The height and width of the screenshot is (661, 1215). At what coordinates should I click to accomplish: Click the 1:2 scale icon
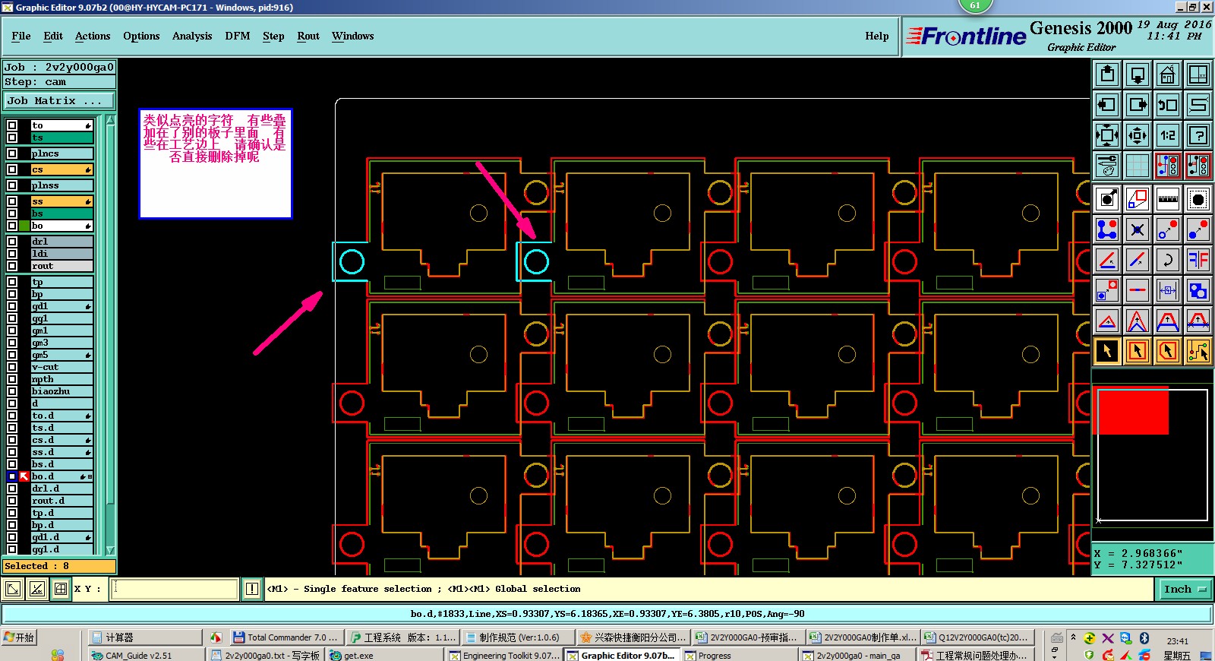click(1168, 135)
